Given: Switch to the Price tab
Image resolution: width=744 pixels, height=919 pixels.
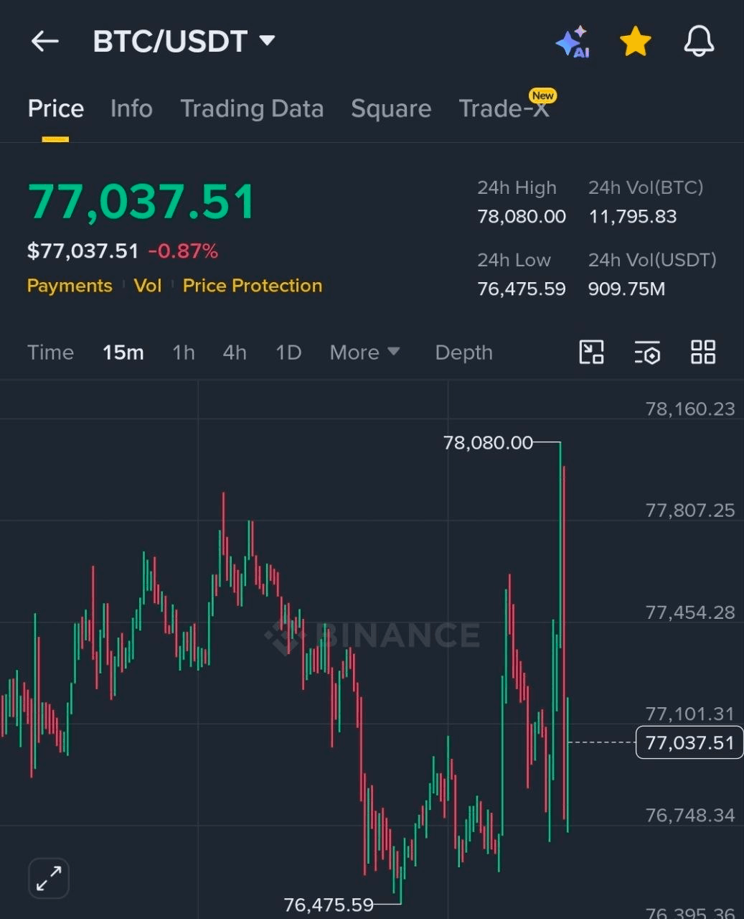Looking at the screenshot, I should 56,108.
